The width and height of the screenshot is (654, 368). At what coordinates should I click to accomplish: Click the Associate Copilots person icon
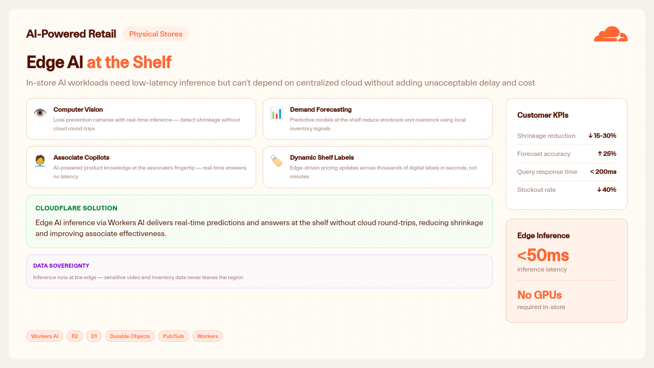click(40, 161)
